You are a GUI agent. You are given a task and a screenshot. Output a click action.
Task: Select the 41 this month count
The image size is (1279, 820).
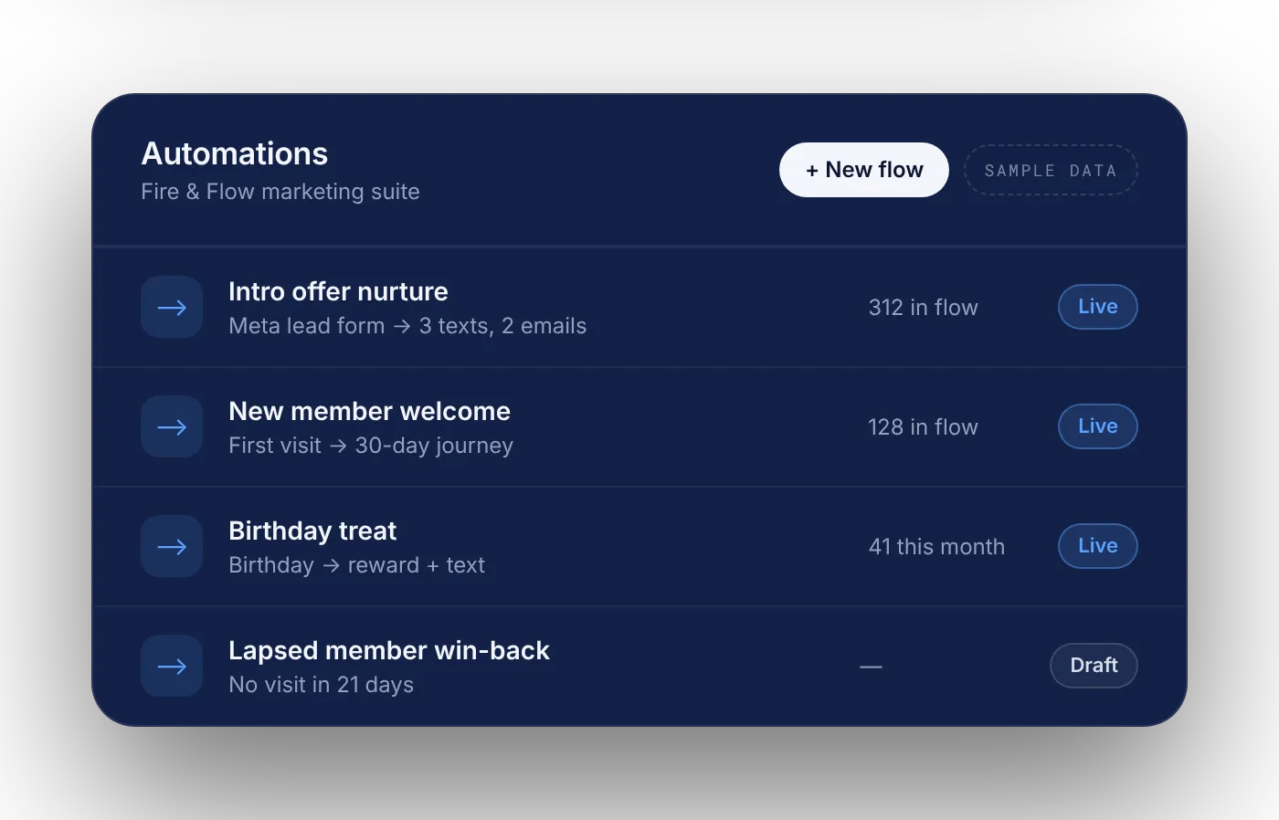click(936, 547)
